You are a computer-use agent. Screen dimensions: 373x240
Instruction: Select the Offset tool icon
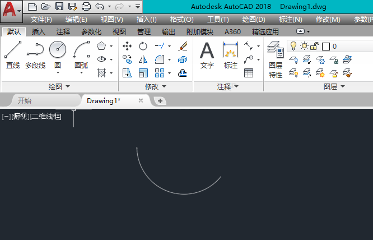(x=183, y=73)
